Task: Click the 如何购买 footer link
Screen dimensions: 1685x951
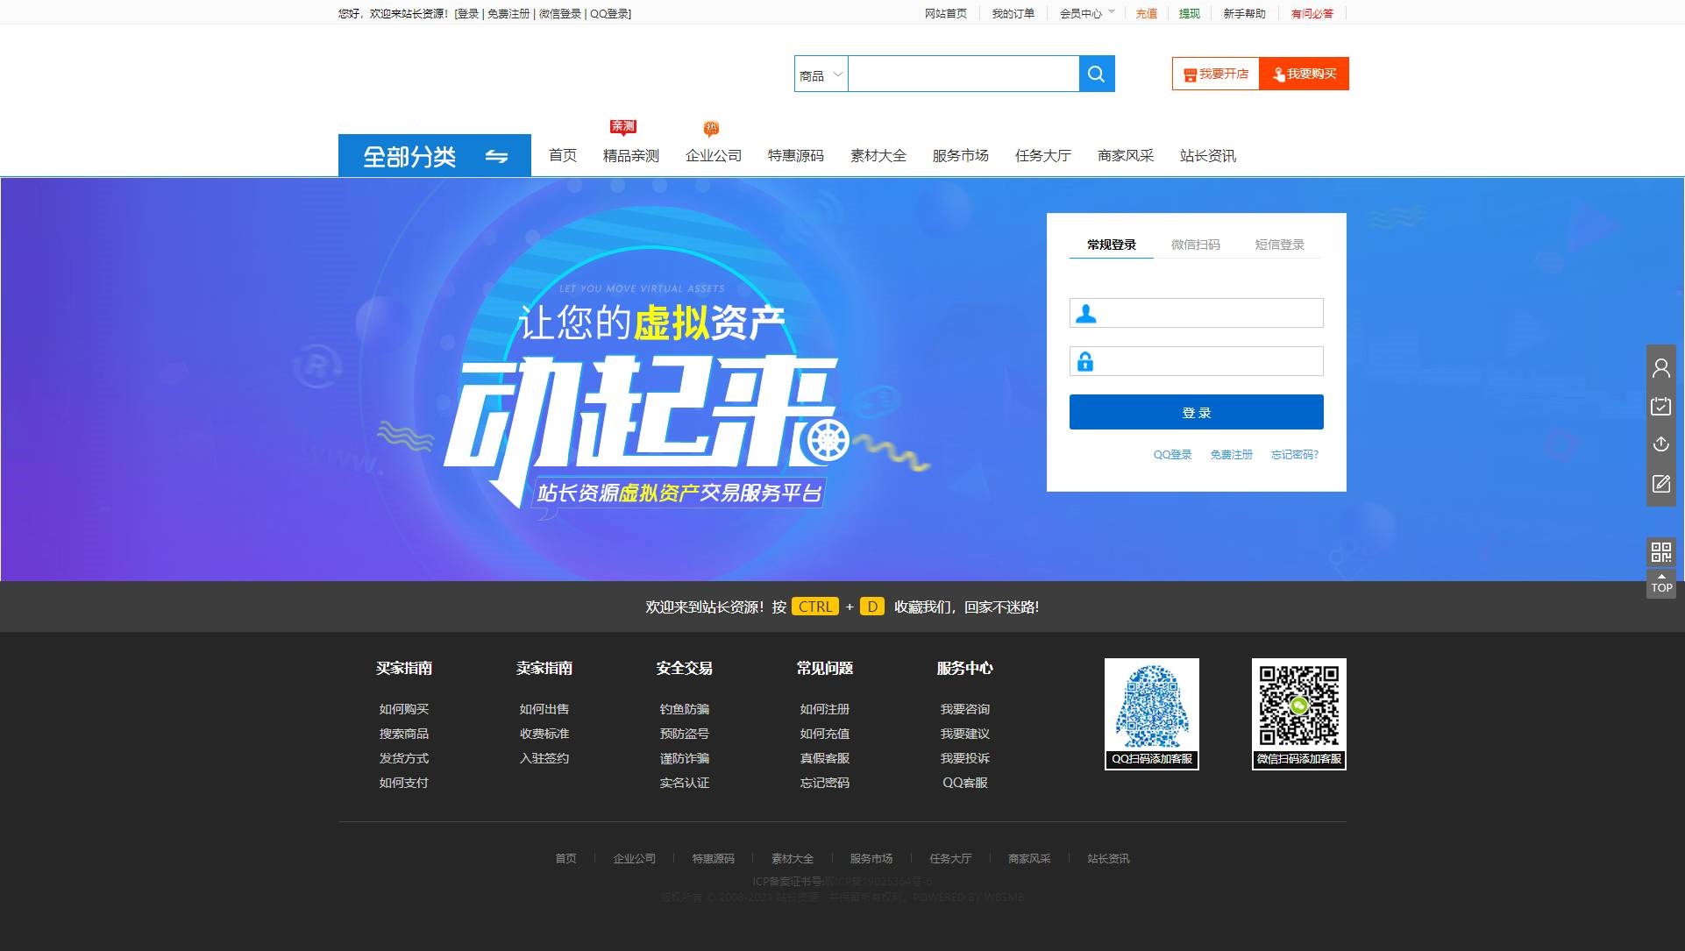Action: coord(403,709)
